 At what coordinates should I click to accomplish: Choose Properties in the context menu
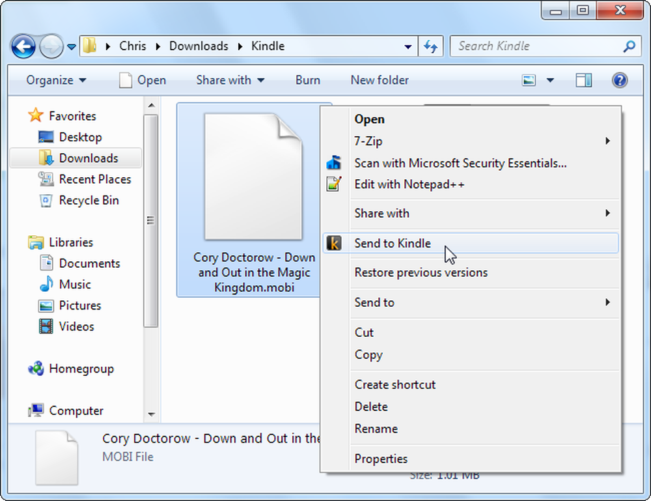pyautogui.click(x=471, y=459)
